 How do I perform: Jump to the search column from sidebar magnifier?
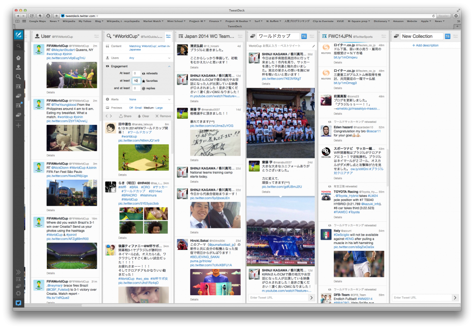[19, 77]
